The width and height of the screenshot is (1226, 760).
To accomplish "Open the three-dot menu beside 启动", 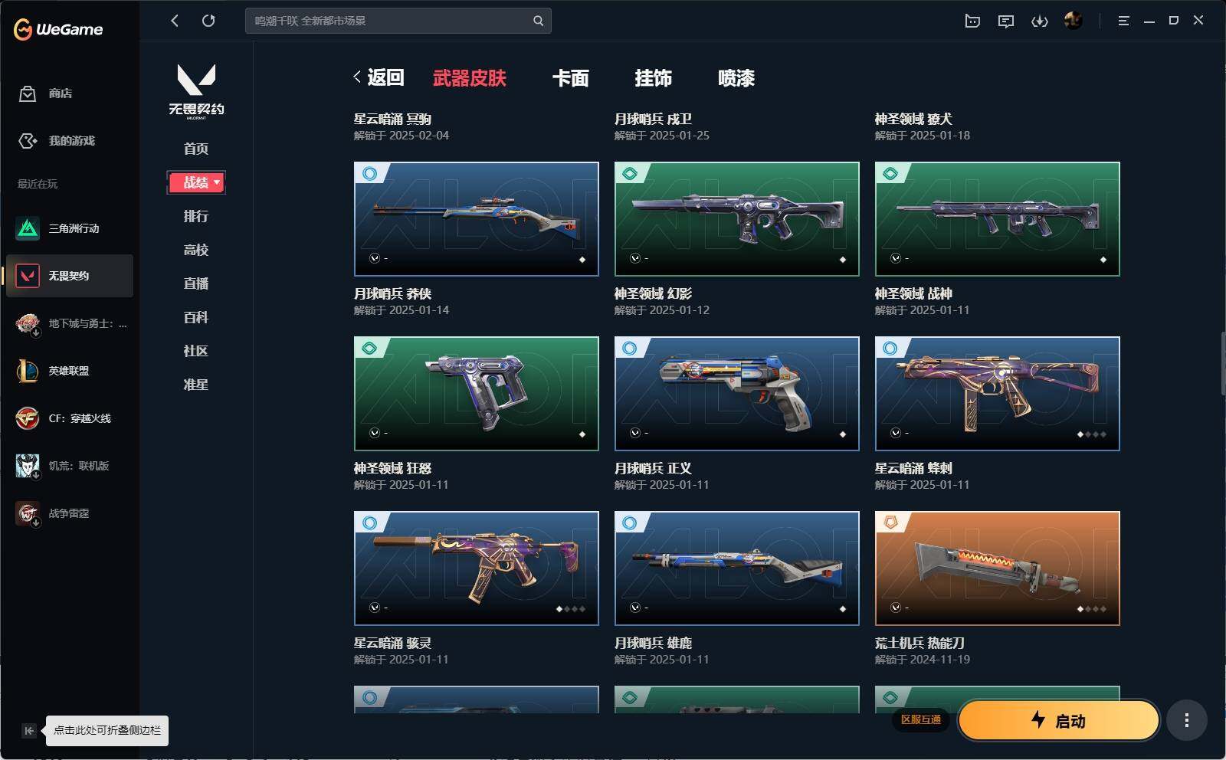I will click(1186, 720).
